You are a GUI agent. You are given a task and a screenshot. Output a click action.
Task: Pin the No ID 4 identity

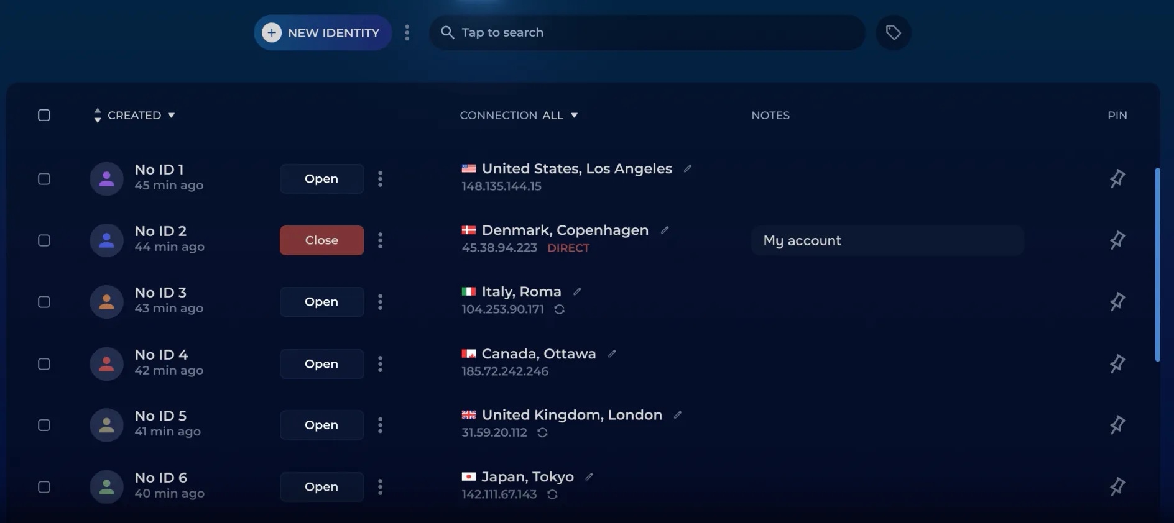pos(1117,363)
